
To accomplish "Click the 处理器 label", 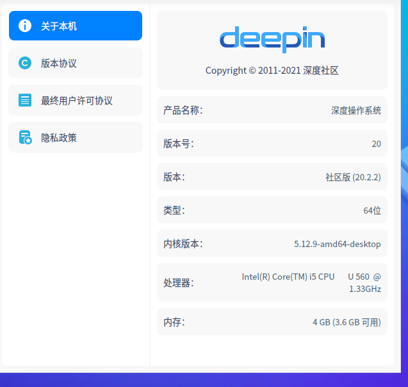I will pyautogui.click(x=179, y=282).
